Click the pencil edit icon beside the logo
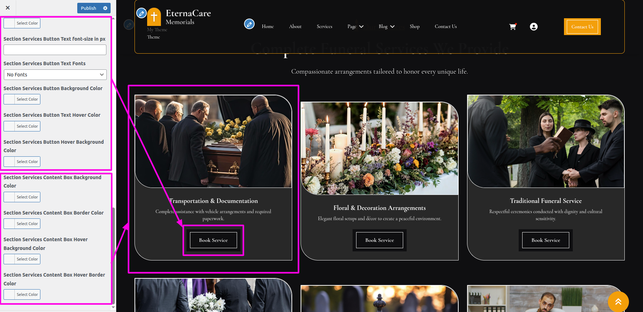The height and width of the screenshot is (312, 643). pyautogui.click(x=141, y=13)
